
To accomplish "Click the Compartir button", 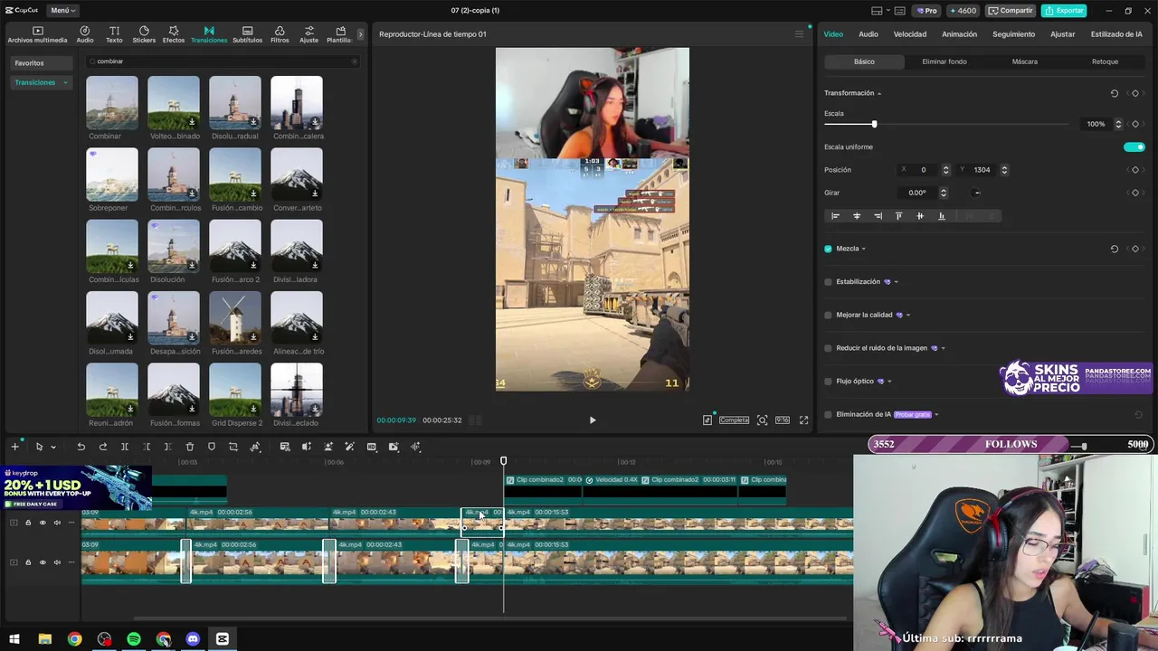I will pyautogui.click(x=1011, y=11).
